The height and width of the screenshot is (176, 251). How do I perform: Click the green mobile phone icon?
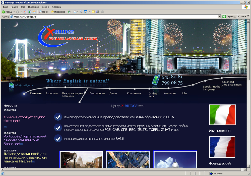(x=156, y=80)
